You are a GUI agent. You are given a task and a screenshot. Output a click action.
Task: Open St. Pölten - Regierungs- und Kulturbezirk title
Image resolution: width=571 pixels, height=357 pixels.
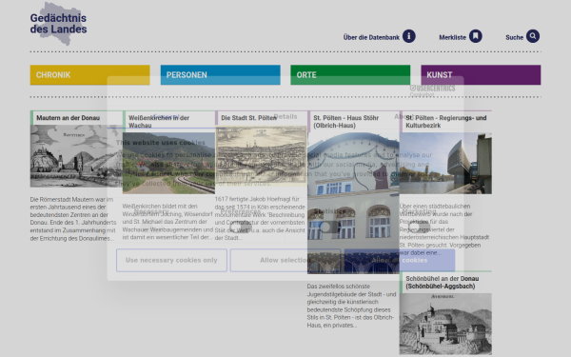pos(446,122)
